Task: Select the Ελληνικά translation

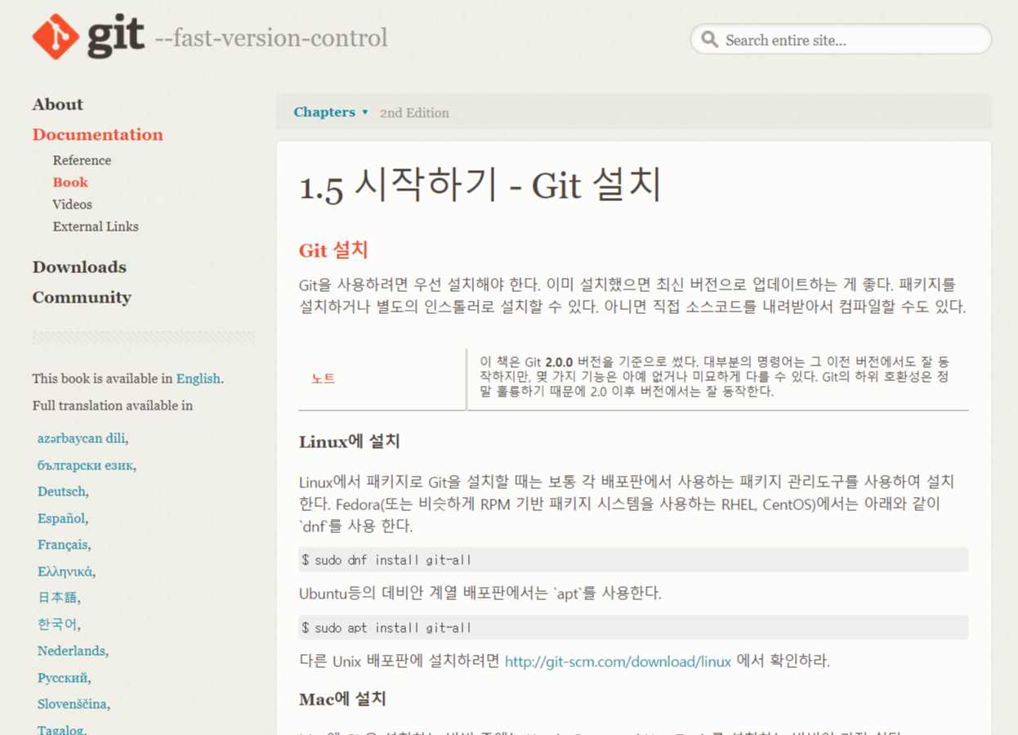Action: coord(65,571)
